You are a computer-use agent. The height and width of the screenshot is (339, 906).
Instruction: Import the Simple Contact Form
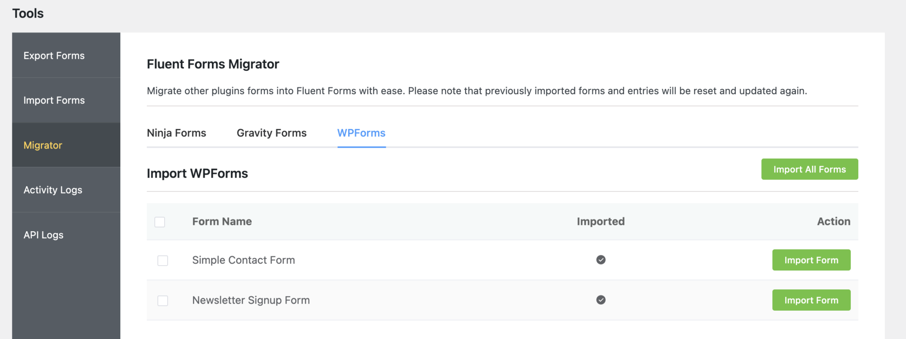[811, 260]
